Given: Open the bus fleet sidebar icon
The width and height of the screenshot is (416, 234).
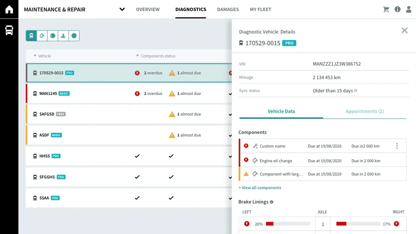Looking at the screenshot, I should (x=9, y=30).
